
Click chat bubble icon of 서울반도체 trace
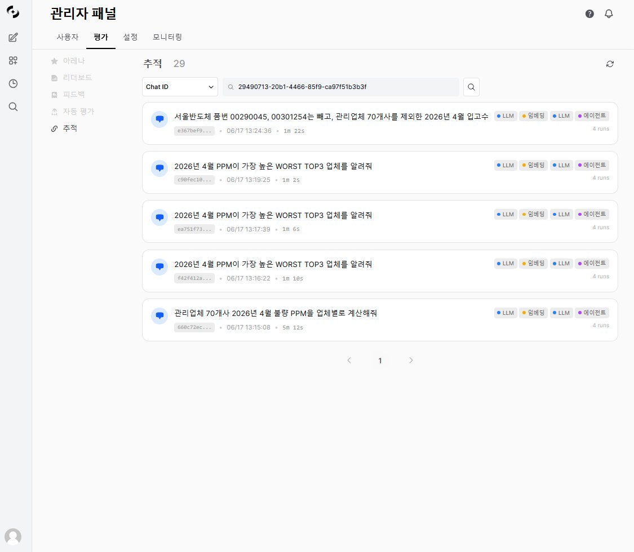[x=159, y=119]
